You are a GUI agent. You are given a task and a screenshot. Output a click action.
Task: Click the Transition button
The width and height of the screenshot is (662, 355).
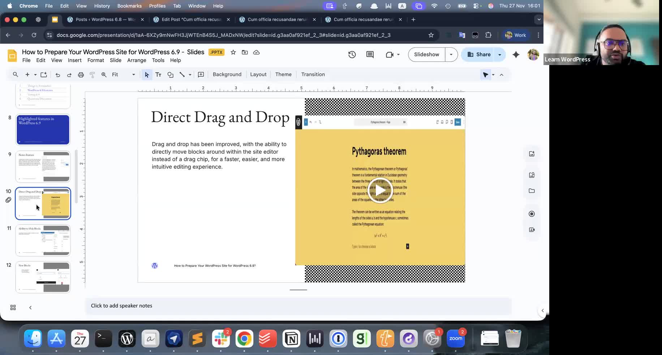pyautogui.click(x=313, y=74)
